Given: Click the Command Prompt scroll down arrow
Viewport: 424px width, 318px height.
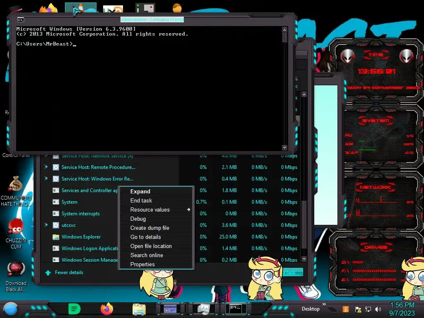Looking at the screenshot, I should click(284, 148).
